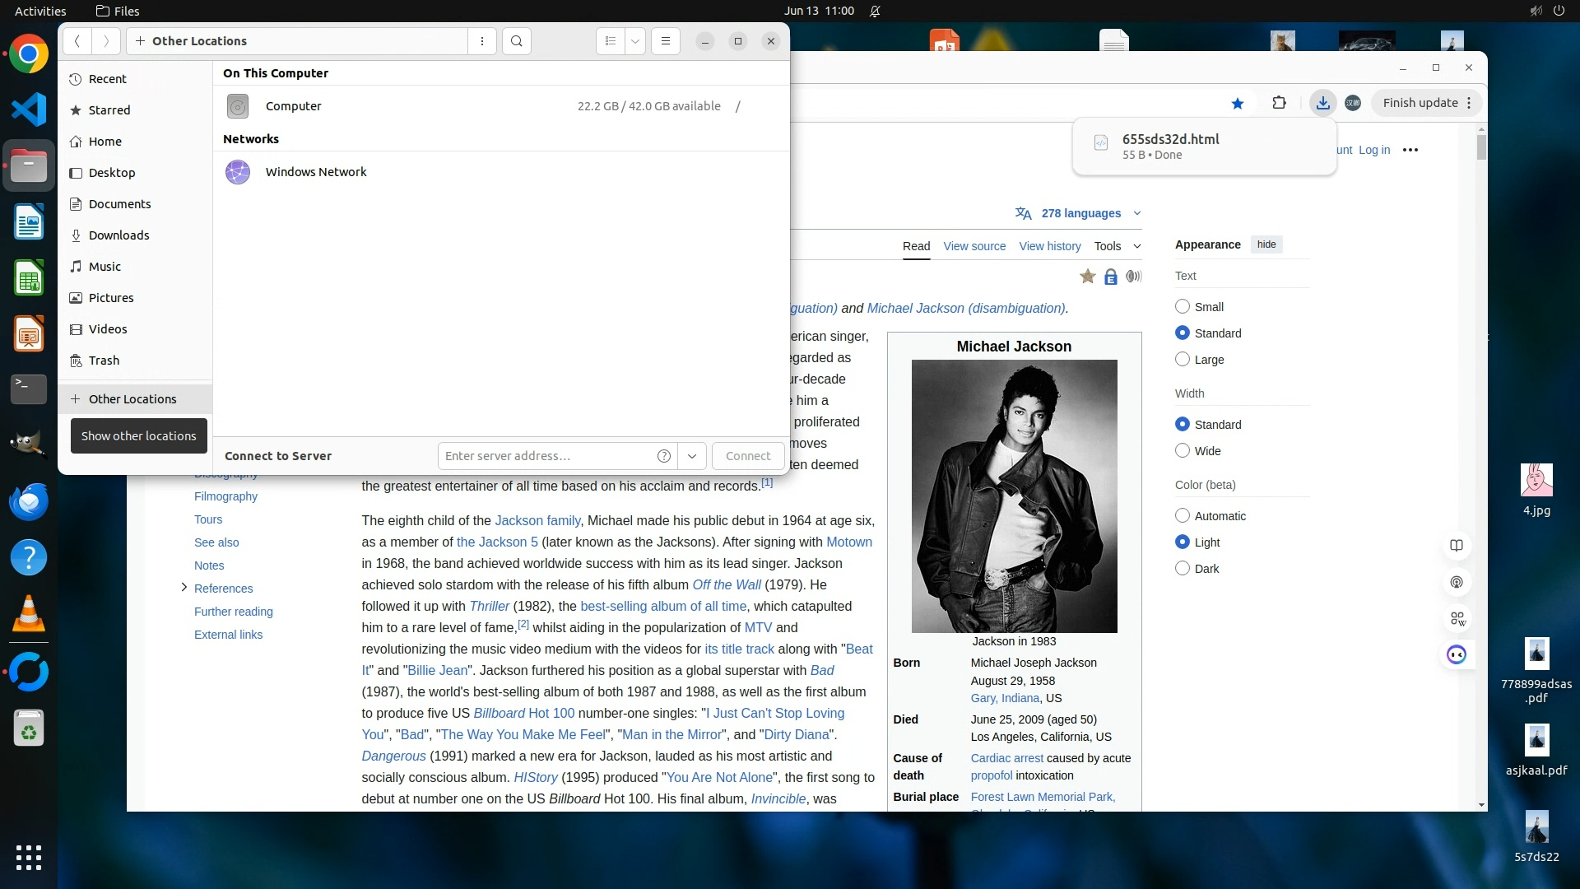The width and height of the screenshot is (1580, 889).
Task: Toggle list view in Files header
Action: tap(610, 41)
